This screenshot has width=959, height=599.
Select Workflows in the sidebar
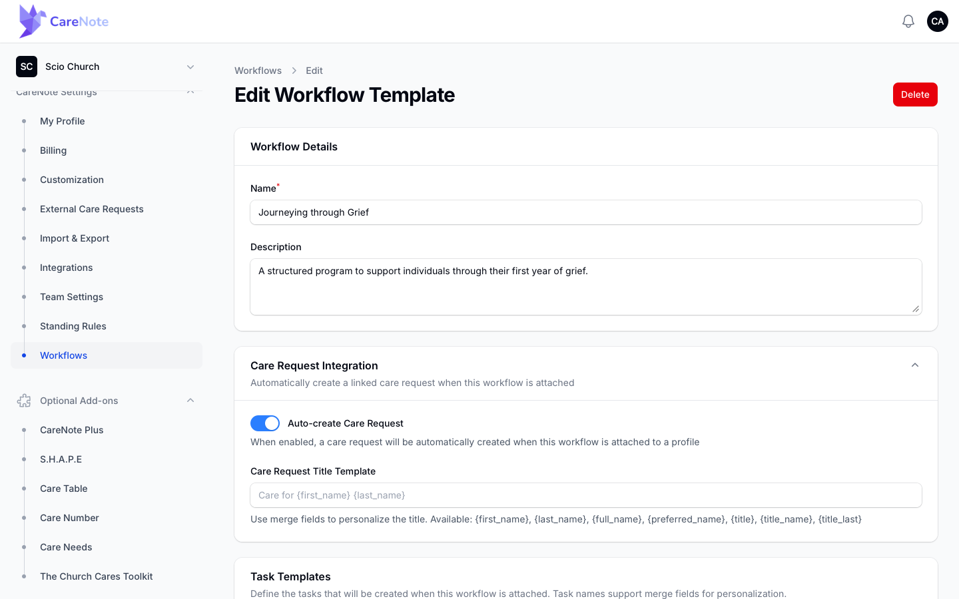pyautogui.click(x=107, y=355)
